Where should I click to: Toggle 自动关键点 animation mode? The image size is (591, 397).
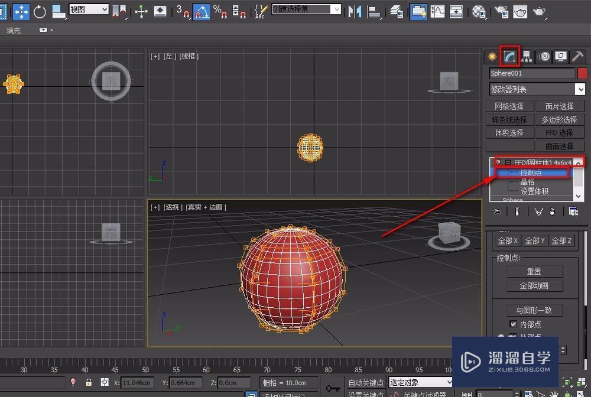[x=365, y=382]
